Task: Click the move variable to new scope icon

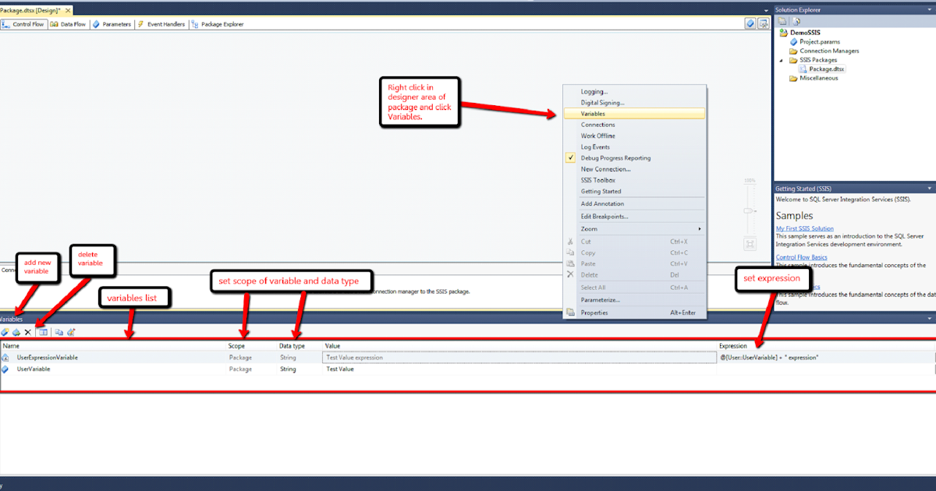Action: tap(16, 332)
